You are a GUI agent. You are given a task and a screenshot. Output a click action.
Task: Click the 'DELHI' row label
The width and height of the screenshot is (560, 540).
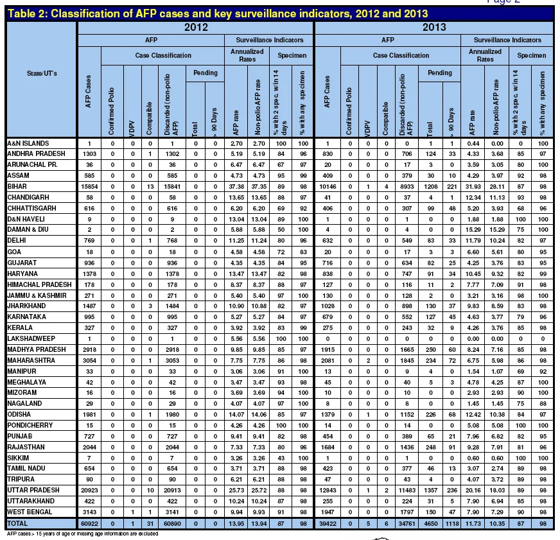17,241
